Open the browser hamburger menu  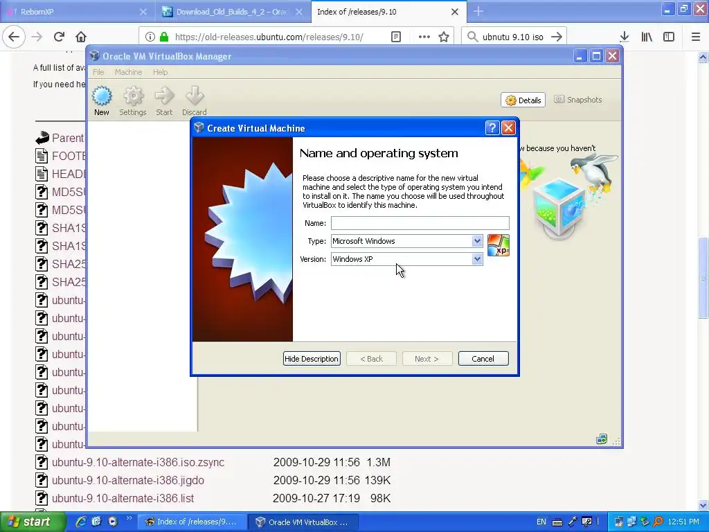(696, 37)
